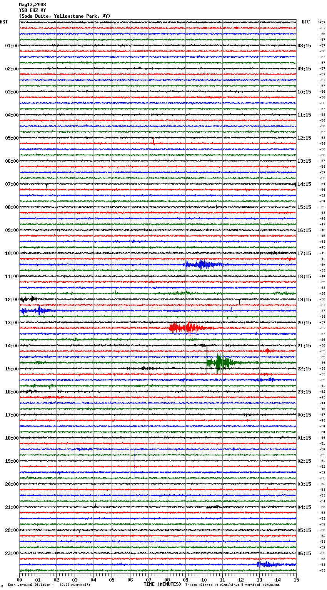Click the date header May13,2008
327x590 pixels.
(32, 5)
